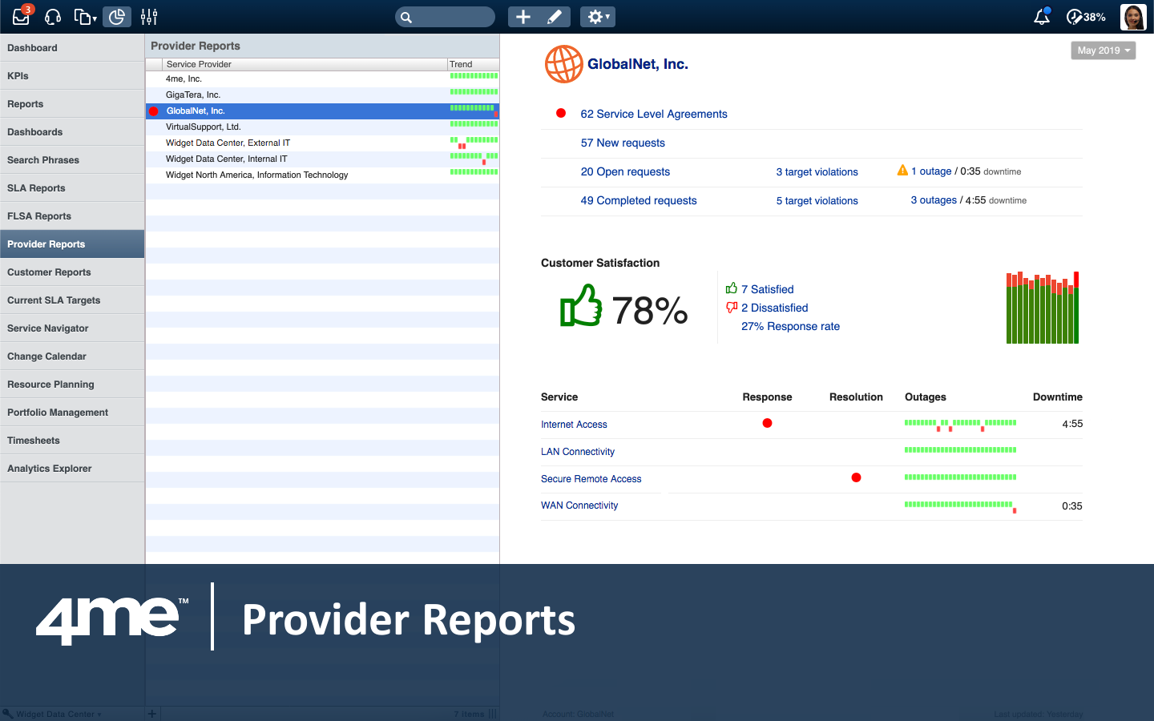Open the Internet Access service link
The height and width of the screenshot is (721, 1154).
coord(574,425)
